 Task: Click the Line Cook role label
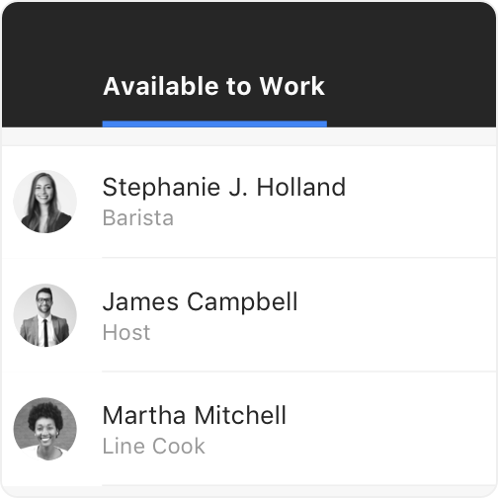(154, 446)
